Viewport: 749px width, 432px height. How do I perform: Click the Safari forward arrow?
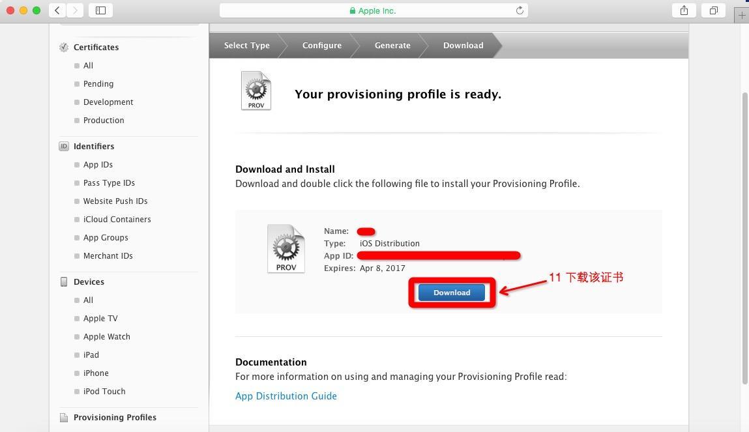[x=74, y=10]
